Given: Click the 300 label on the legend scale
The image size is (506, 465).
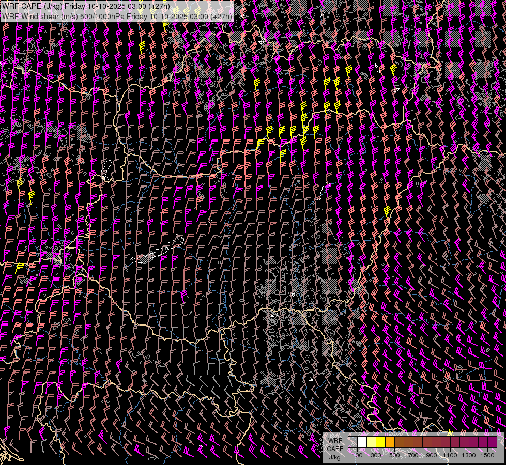Looking at the screenshot, I should 376,455.
